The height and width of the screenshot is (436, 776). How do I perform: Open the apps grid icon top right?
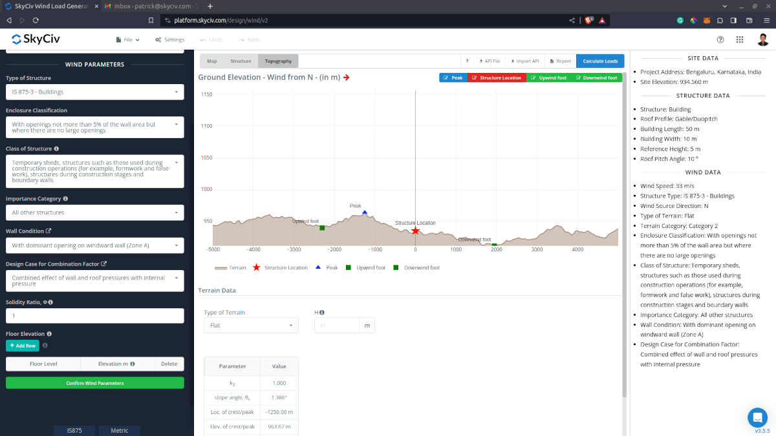coord(740,39)
